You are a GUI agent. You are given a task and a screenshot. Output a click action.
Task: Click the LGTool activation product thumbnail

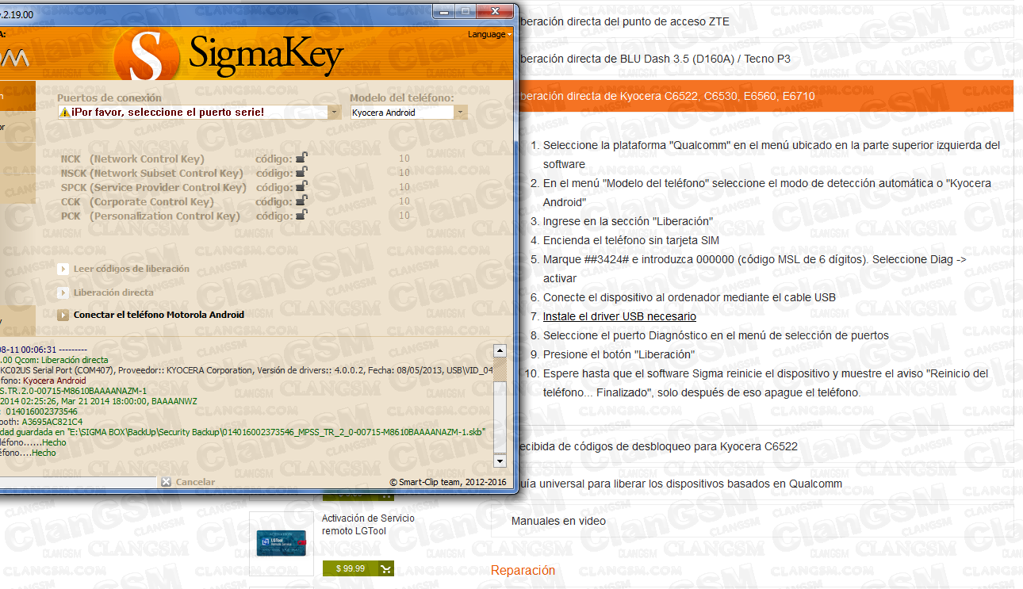[x=283, y=544]
